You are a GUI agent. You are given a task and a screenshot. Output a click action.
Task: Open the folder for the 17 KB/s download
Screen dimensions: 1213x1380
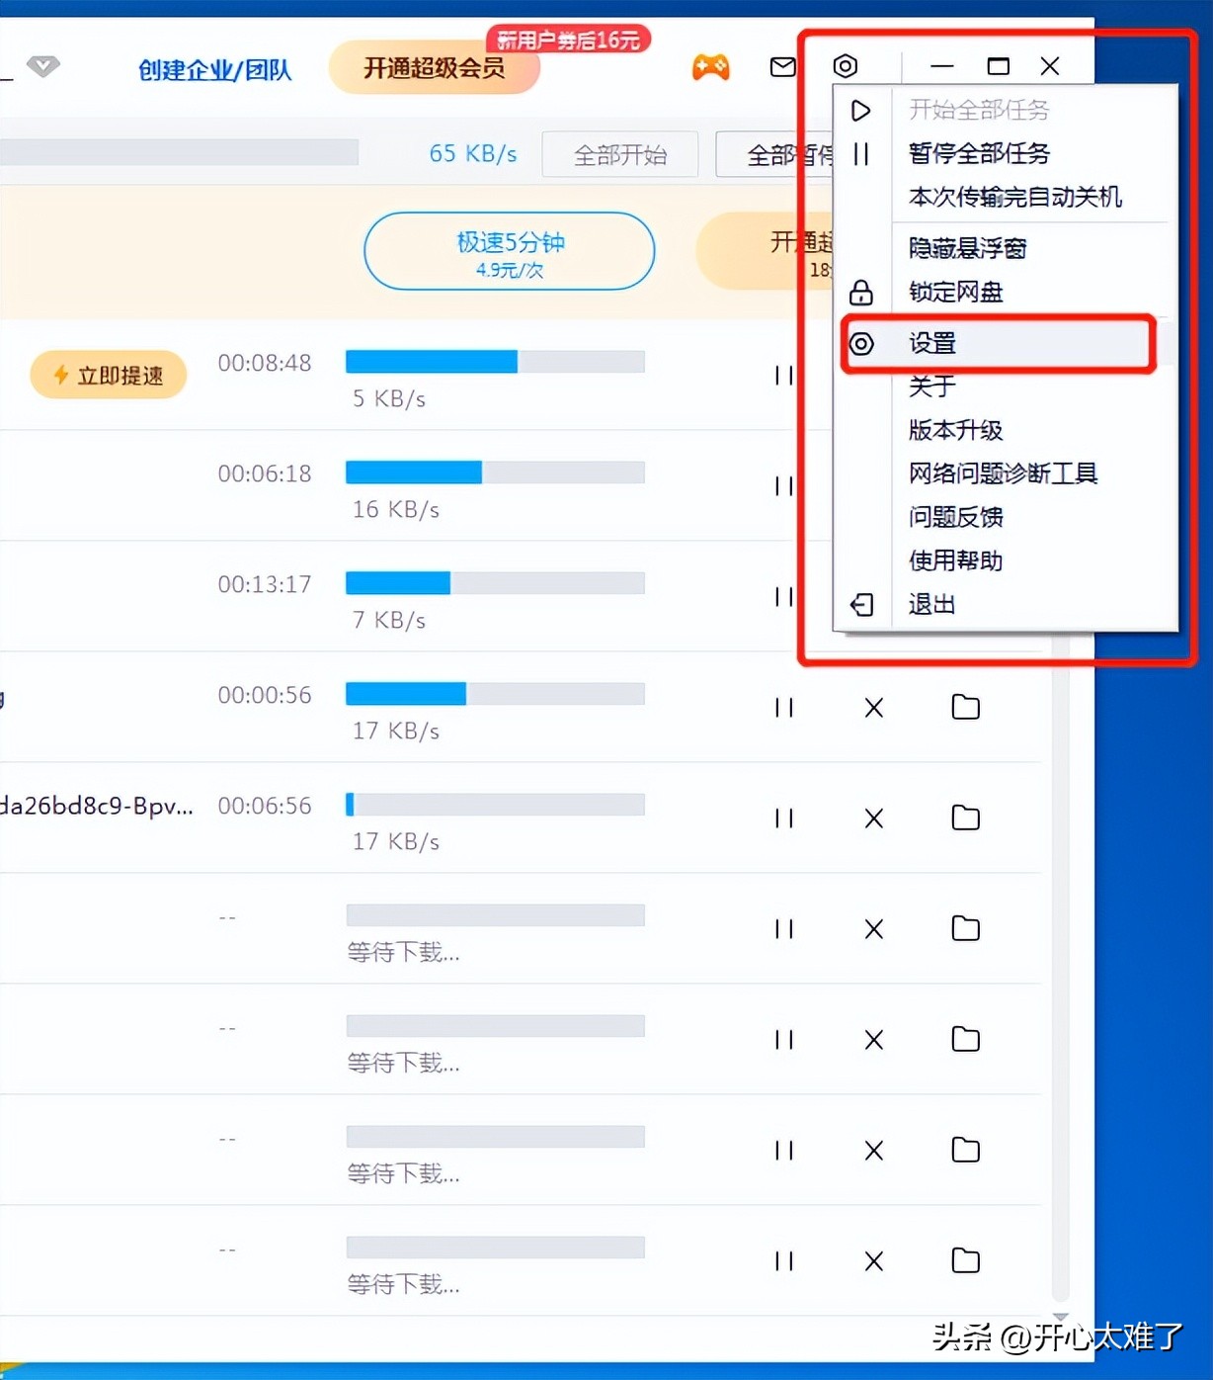pyautogui.click(x=964, y=707)
